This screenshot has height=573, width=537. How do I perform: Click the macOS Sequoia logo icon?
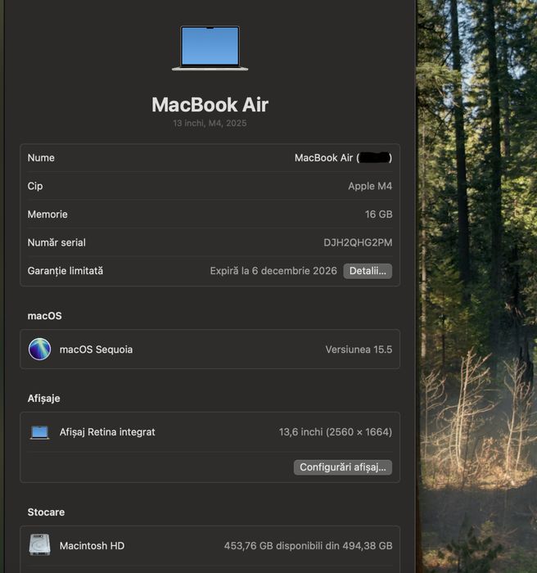[39, 350]
